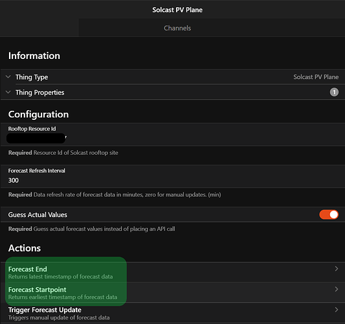This screenshot has width=345, height=324.
Task: Select the Solcast PV Plane thing type value
Action: click(316, 77)
